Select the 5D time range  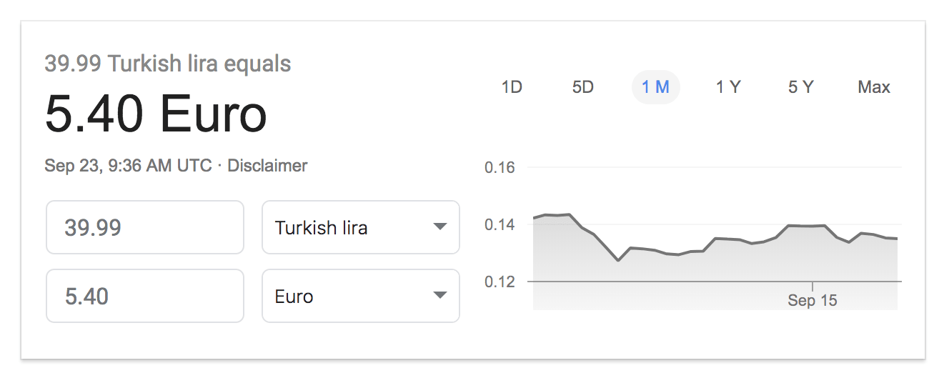(x=583, y=87)
